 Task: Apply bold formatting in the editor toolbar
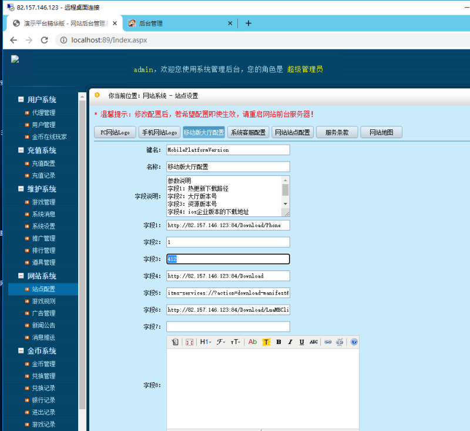tap(279, 342)
